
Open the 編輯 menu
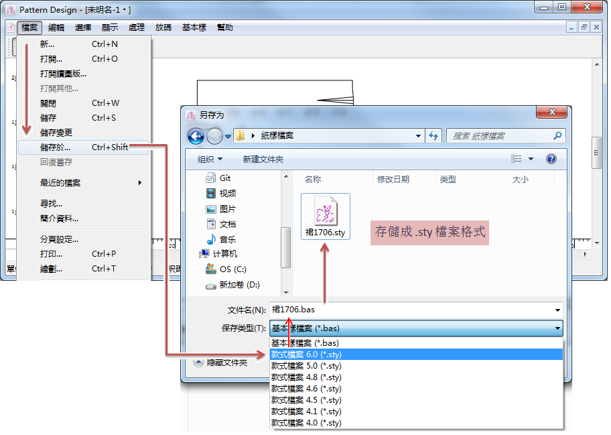[x=56, y=27]
